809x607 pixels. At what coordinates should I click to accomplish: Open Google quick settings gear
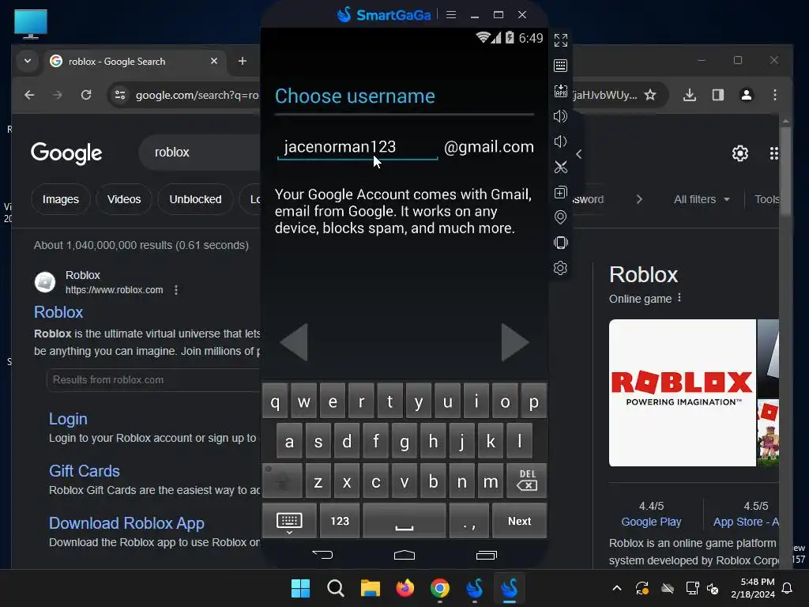tap(740, 153)
